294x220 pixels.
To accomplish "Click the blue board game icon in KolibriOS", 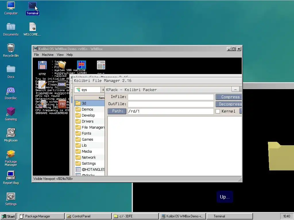I will pos(82,65).
